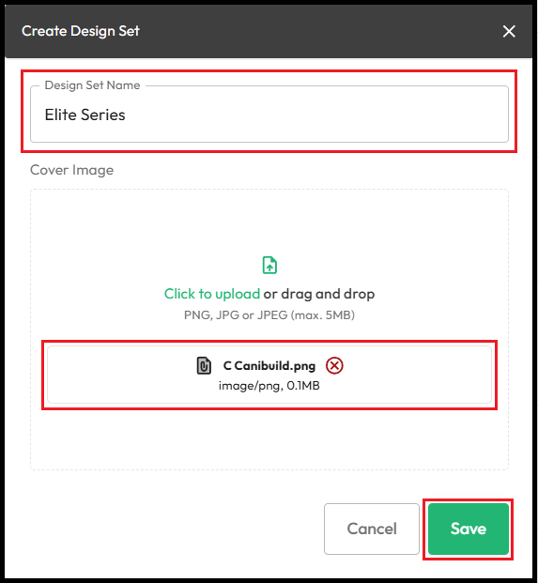Close the Create Design Set dialog
Image resolution: width=538 pixels, height=583 pixels.
tap(509, 31)
